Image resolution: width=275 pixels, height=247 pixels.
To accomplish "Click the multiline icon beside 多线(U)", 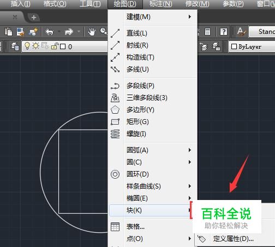I will [115, 69].
